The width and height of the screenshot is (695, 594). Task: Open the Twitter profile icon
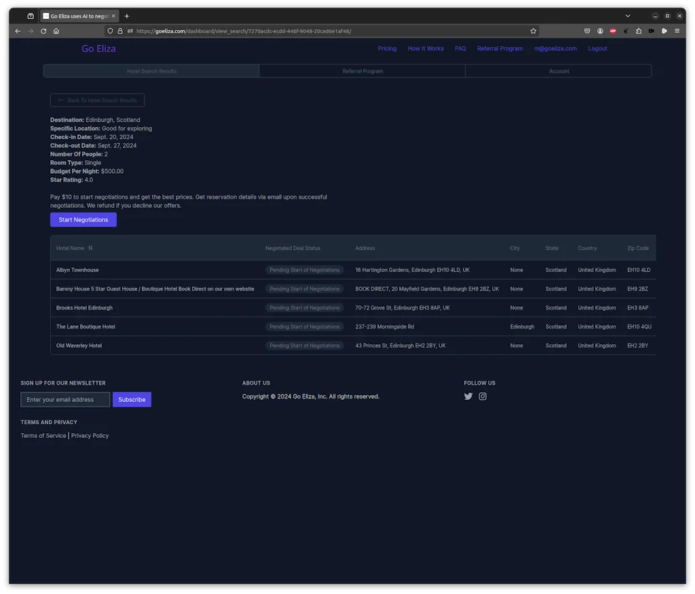click(468, 396)
